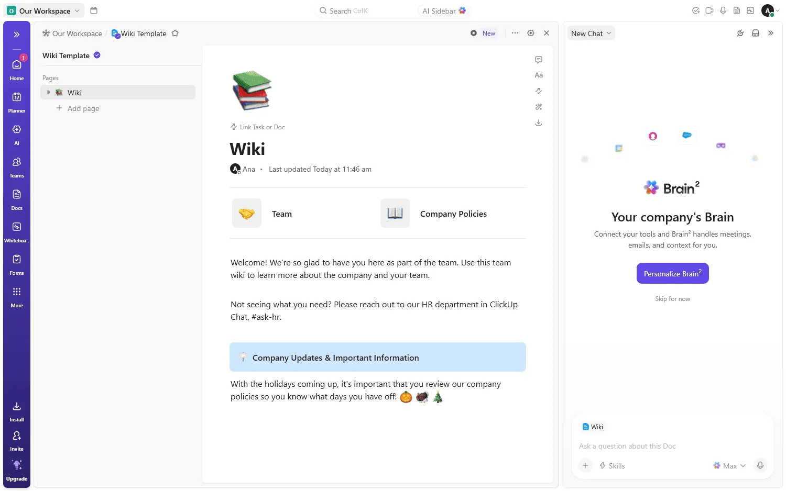Click the notepad icon in top bar
Image resolution: width=786 pixels, height=491 pixels.
click(x=737, y=10)
